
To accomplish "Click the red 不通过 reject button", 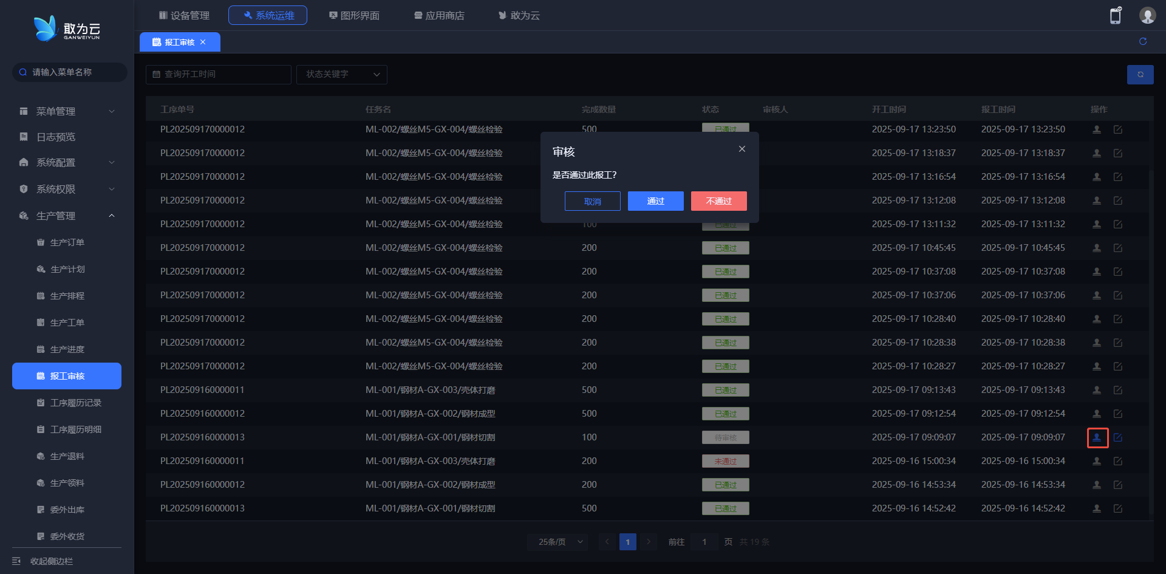I will point(718,201).
